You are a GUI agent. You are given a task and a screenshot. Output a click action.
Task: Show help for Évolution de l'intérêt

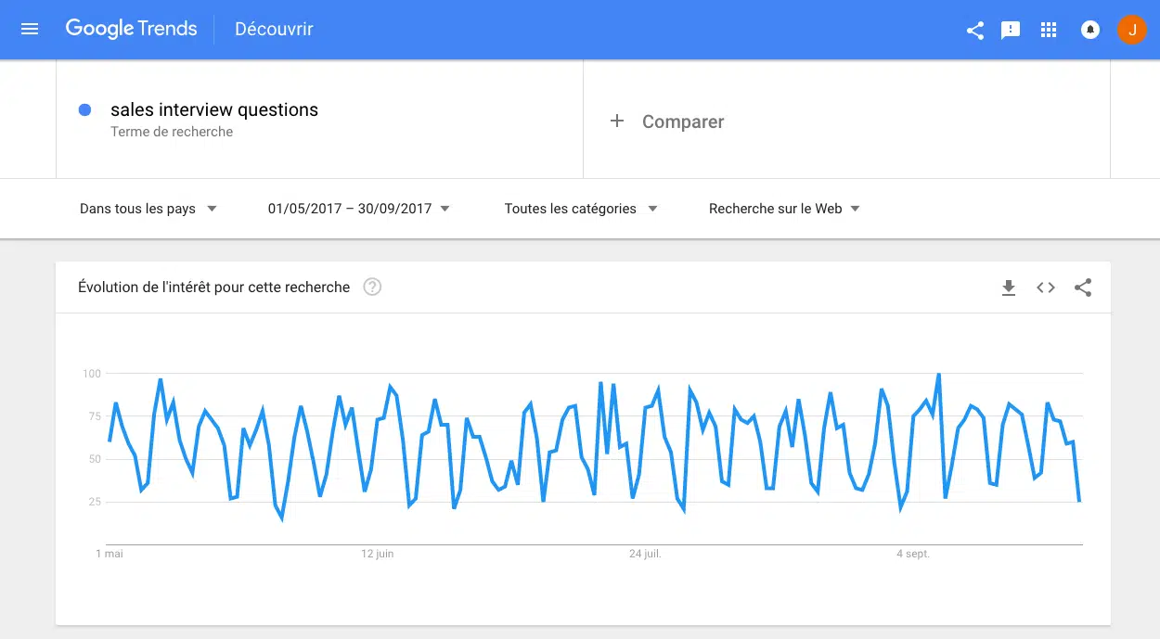pos(372,288)
